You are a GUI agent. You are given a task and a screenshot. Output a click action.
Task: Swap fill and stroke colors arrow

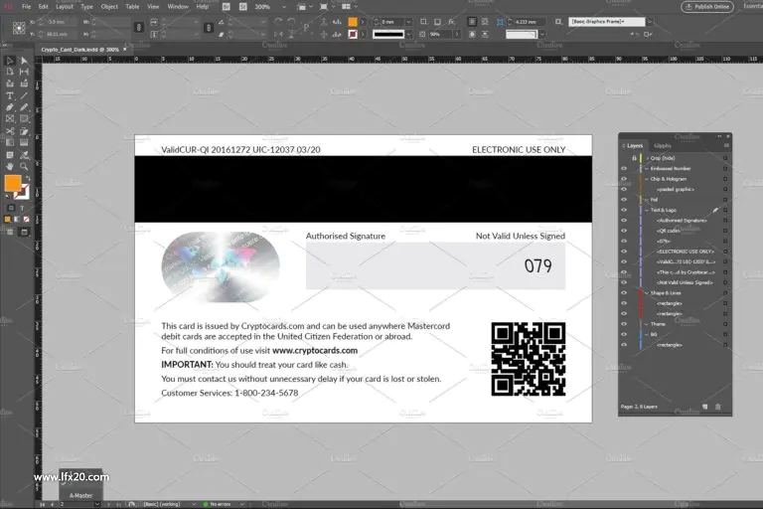[x=28, y=178]
